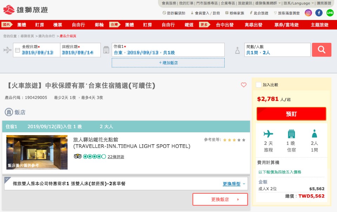Screen dimensions: 337x212
Task: Click the ＋增加飯店 button
Action: (168, 63)
